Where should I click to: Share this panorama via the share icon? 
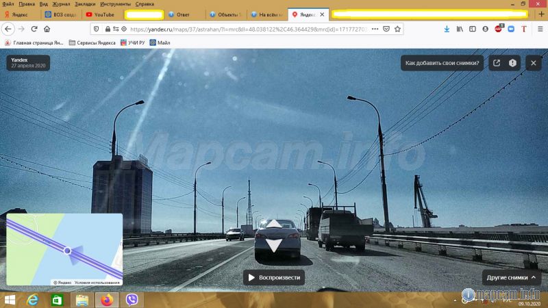tap(497, 63)
